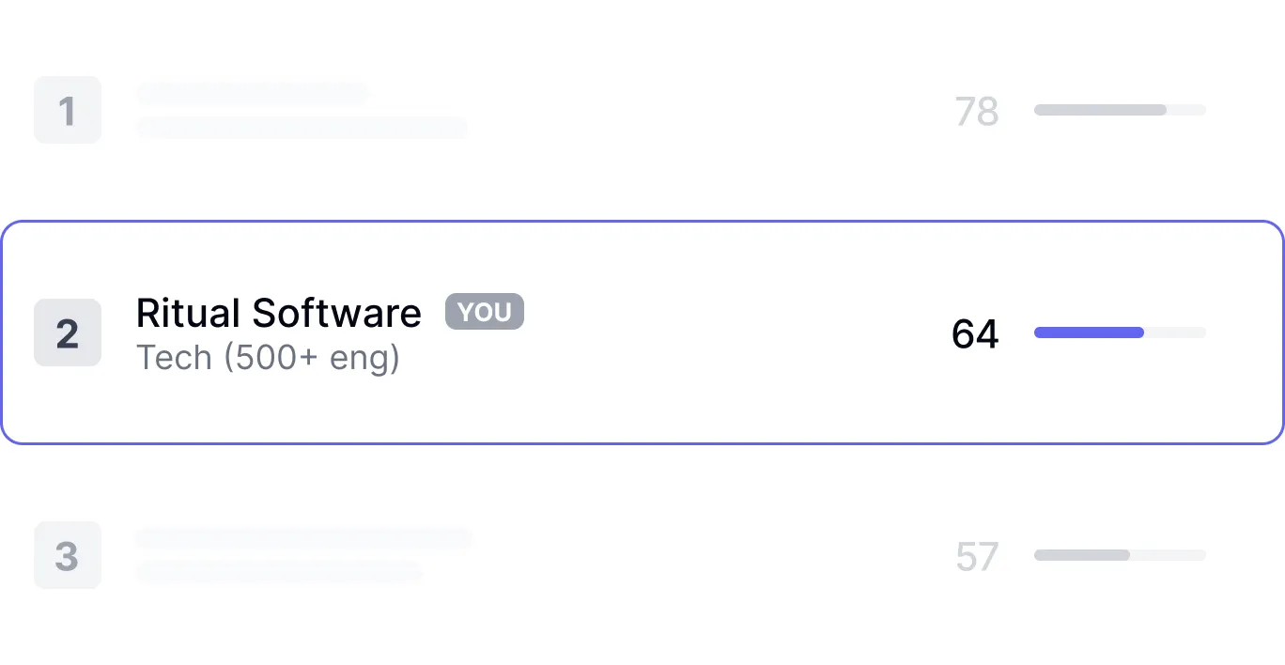Click the rank 3 number badge
The image size is (1285, 665).
[x=68, y=555]
